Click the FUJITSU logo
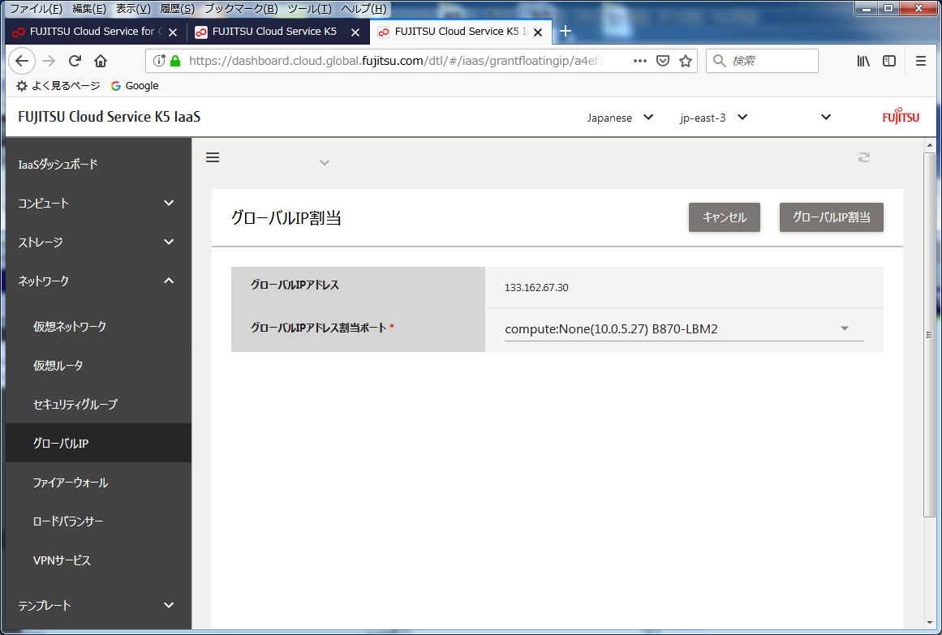Viewport: 942px width, 635px height. tap(901, 116)
